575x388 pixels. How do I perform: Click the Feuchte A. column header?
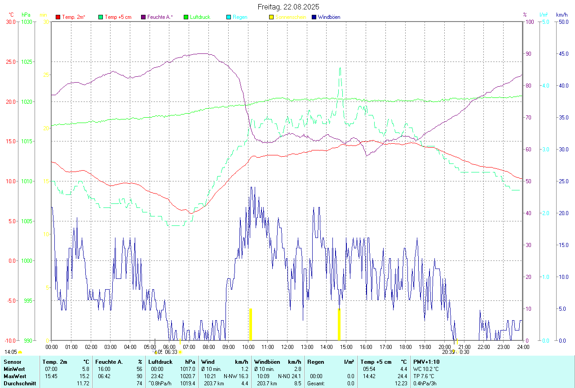tap(109, 362)
